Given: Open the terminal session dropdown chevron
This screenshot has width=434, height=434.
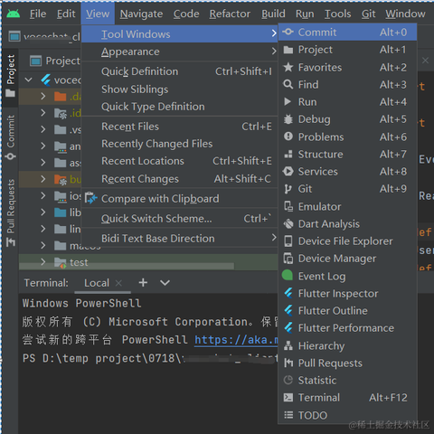Looking at the screenshot, I should click(165, 283).
